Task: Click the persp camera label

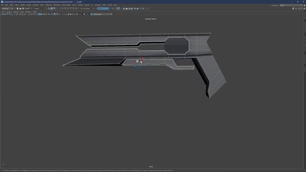Action: pos(151,167)
